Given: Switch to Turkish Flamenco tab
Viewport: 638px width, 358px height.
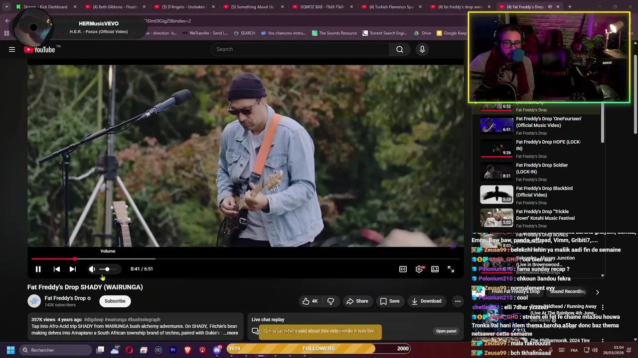Looking at the screenshot, I should point(391,7).
